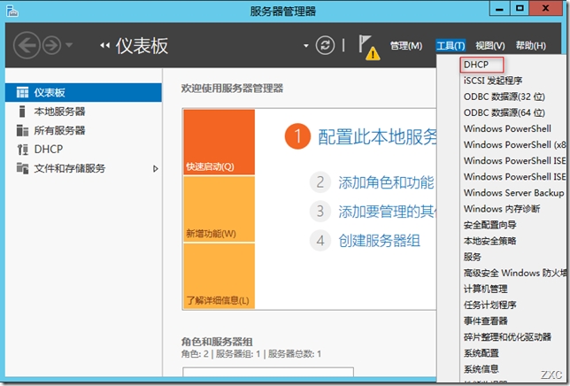Image resolution: width=570 pixels, height=386 pixels.
Task: Click the Server Manager title bar icon
Action: coord(12,11)
